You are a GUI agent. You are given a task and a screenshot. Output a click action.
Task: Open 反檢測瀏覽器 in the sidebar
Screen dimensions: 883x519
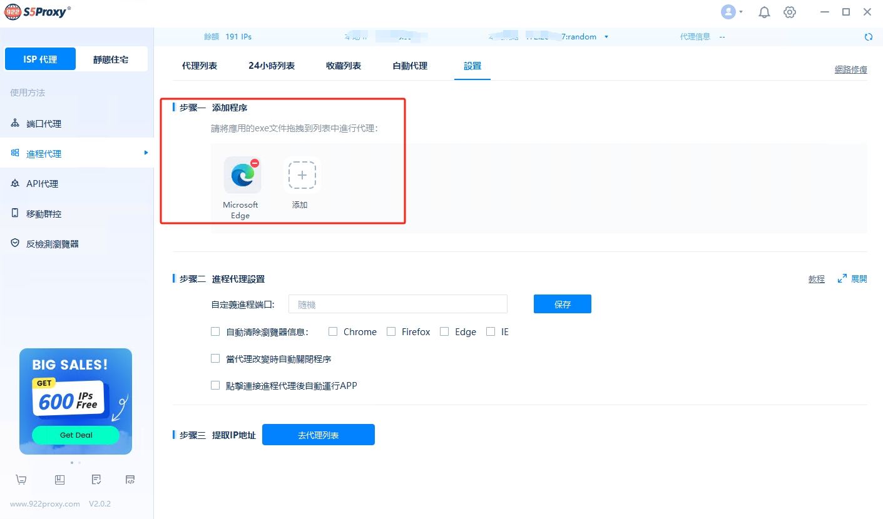click(53, 244)
